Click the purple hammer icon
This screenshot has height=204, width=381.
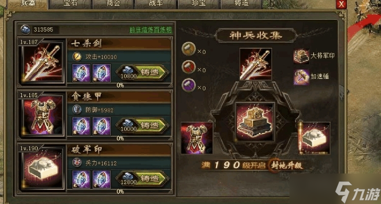189,85
